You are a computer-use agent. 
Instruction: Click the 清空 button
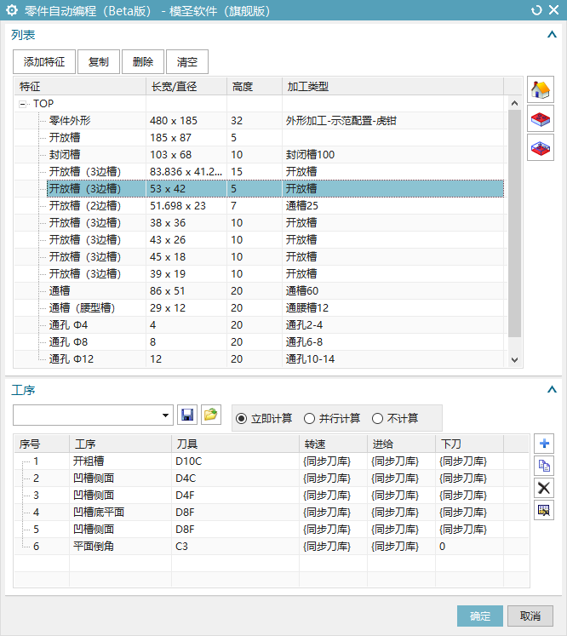point(187,61)
